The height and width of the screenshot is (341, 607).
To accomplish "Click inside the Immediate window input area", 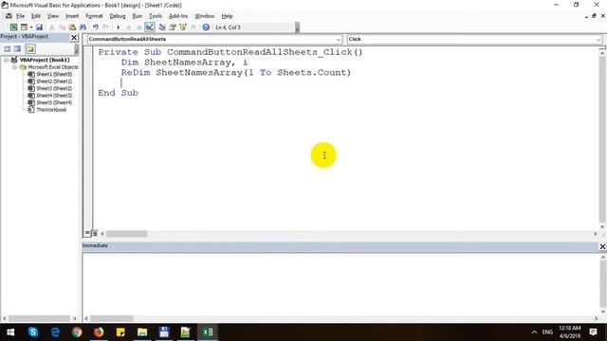I will click(340, 284).
